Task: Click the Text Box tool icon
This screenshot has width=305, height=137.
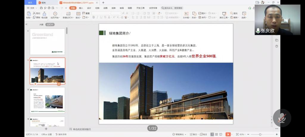Action: click(186, 14)
